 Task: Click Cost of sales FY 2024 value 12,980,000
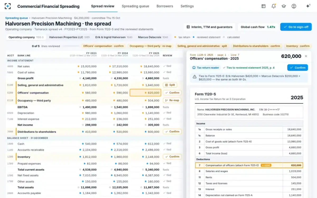click(x=120, y=72)
